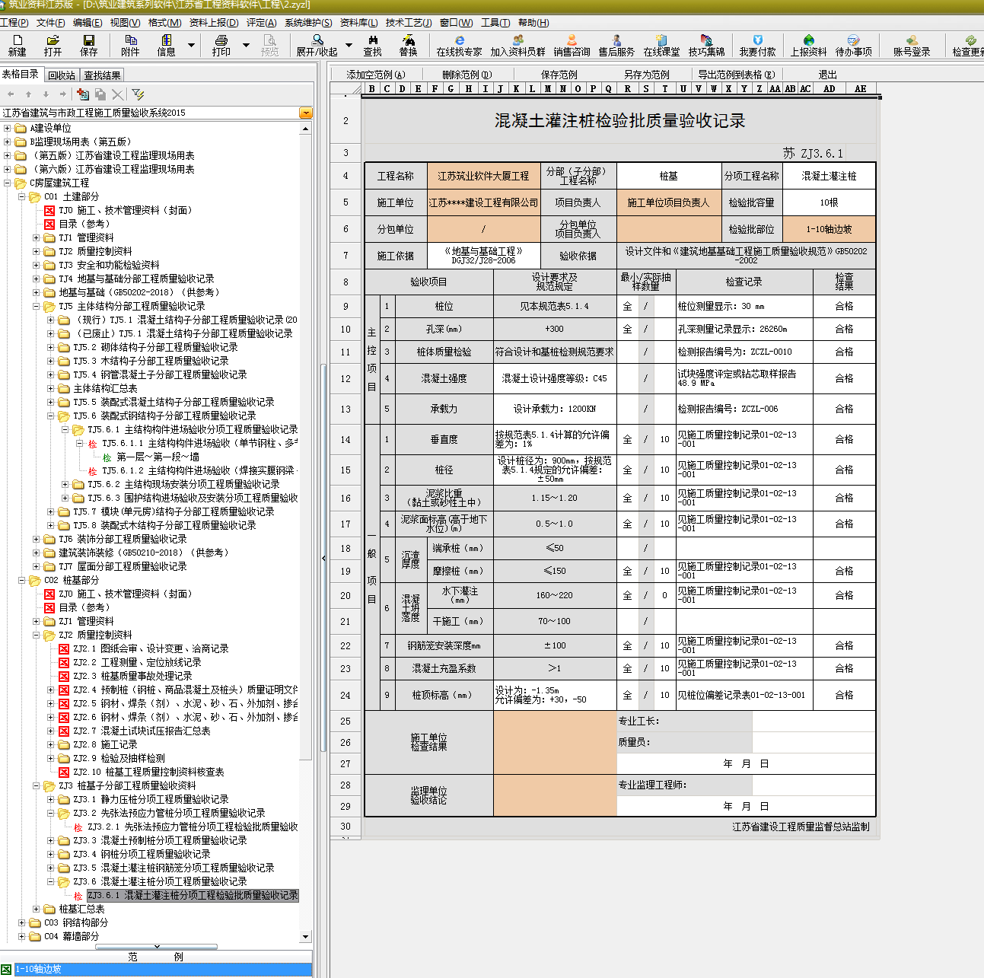Click the 分包单位 orange cell with slash
This screenshot has height=978, width=984.
click(483, 229)
